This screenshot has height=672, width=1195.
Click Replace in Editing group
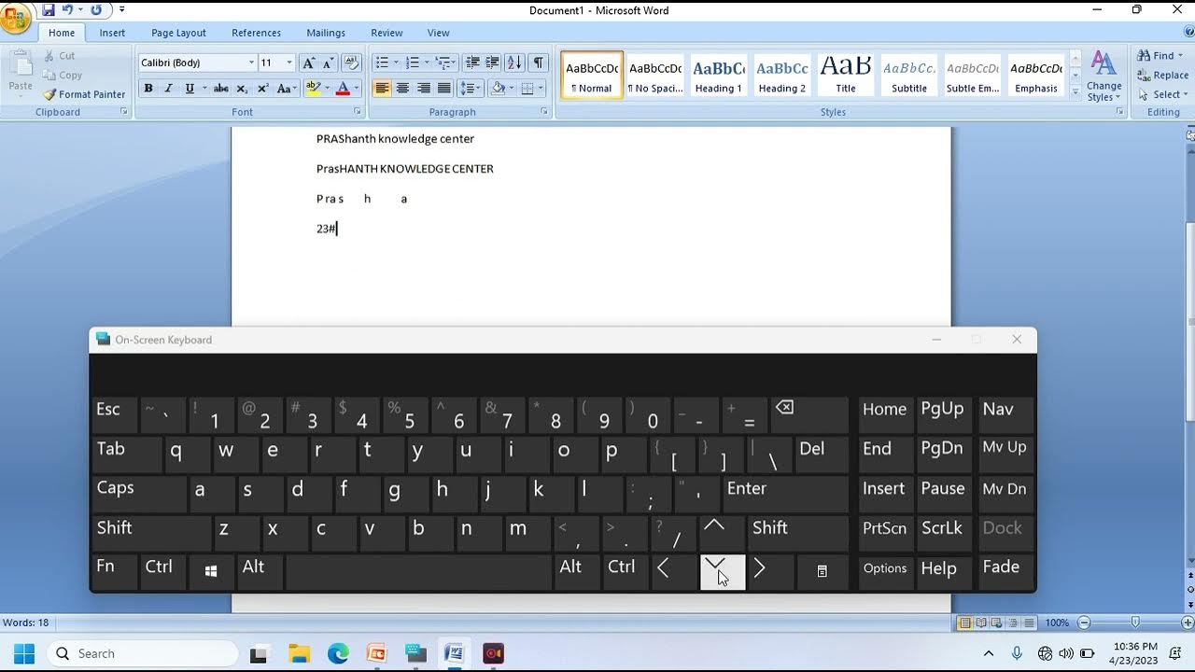[x=1162, y=76]
